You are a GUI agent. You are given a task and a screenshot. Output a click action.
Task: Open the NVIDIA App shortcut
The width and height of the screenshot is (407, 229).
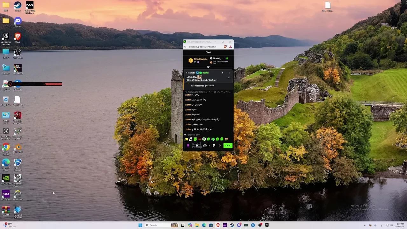pyautogui.click(x=6, y=179)
